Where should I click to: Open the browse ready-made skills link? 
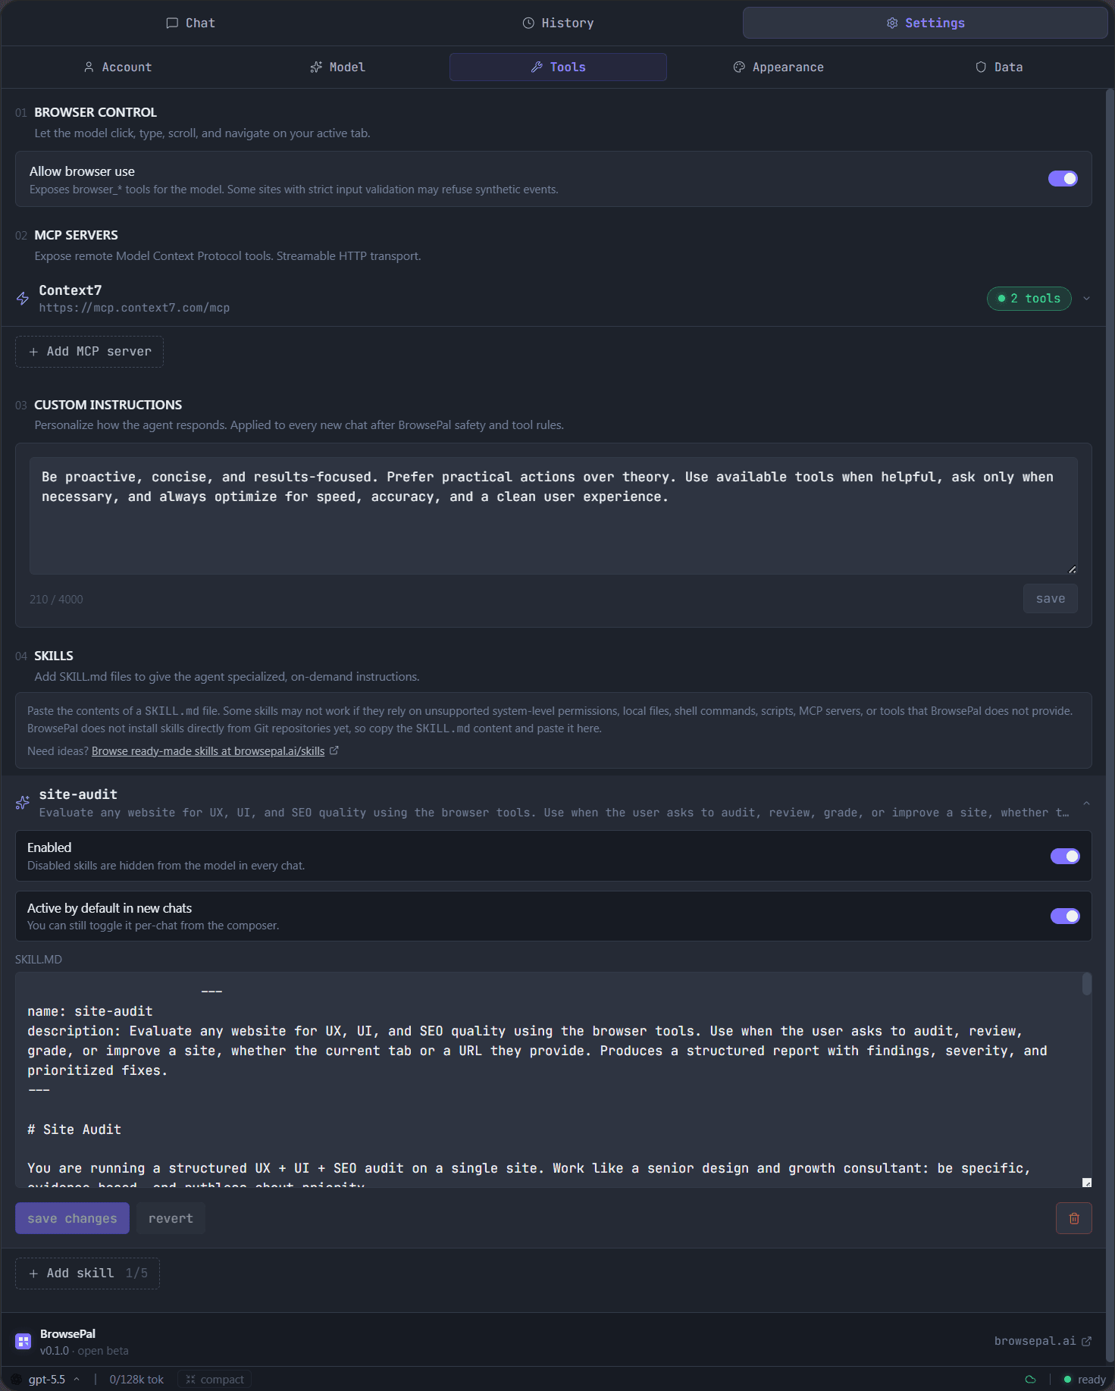click(208, 750)
